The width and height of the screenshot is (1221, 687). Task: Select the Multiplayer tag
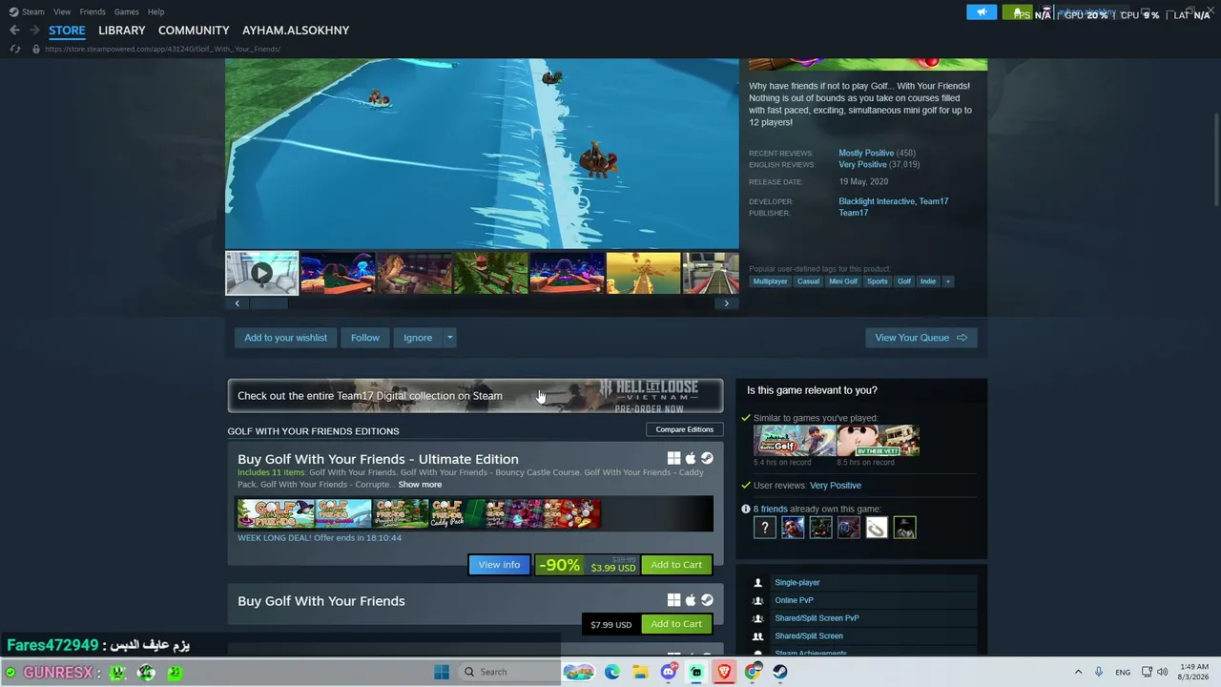coord(771,281)
